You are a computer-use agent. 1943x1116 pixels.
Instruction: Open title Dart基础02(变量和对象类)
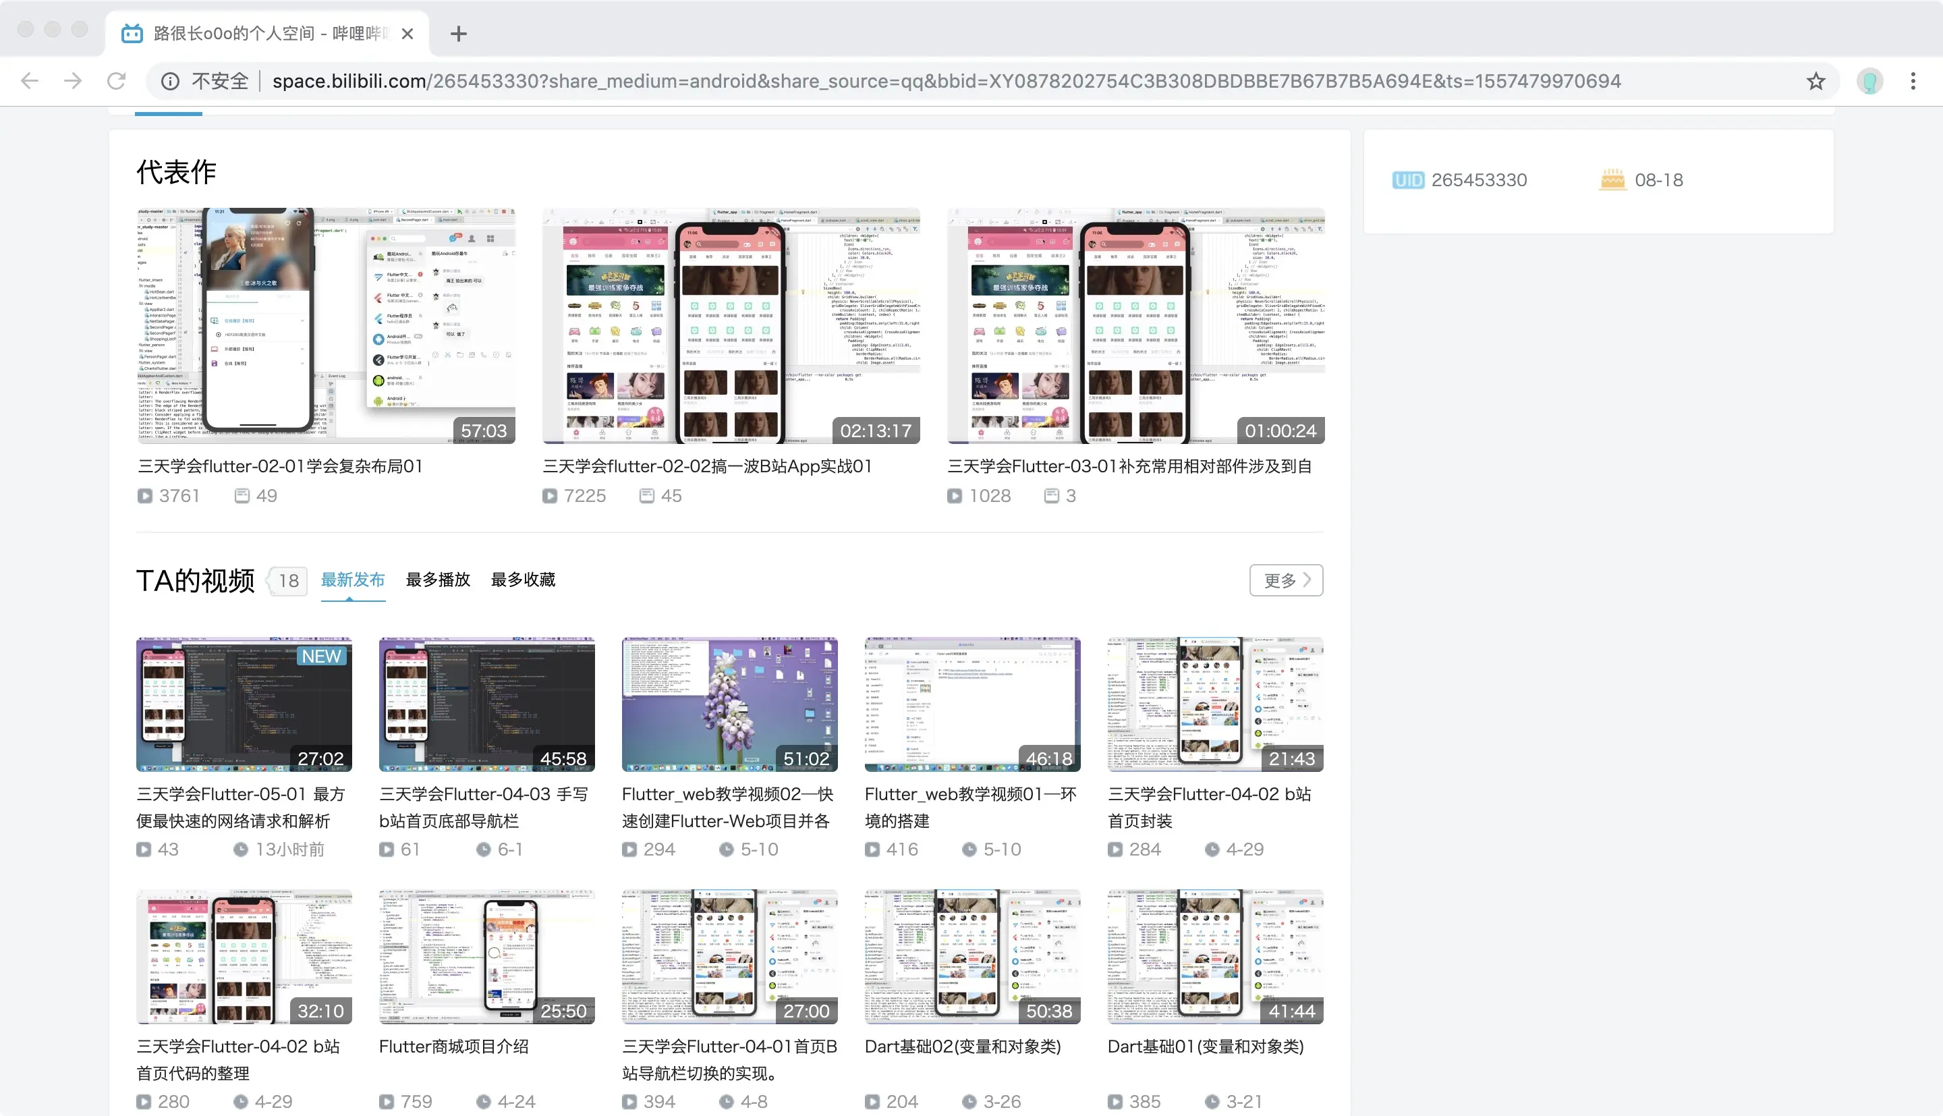click(963, 1047)
